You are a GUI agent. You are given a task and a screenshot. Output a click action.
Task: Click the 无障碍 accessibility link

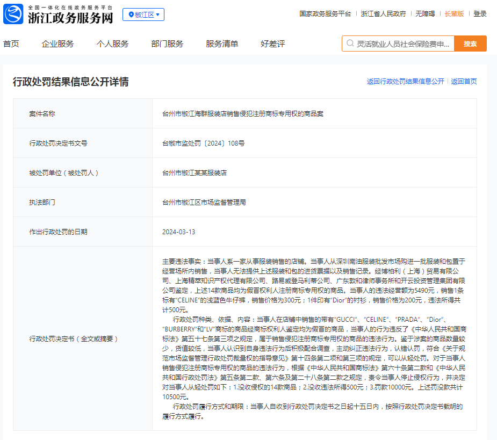(x=425, y=14)
